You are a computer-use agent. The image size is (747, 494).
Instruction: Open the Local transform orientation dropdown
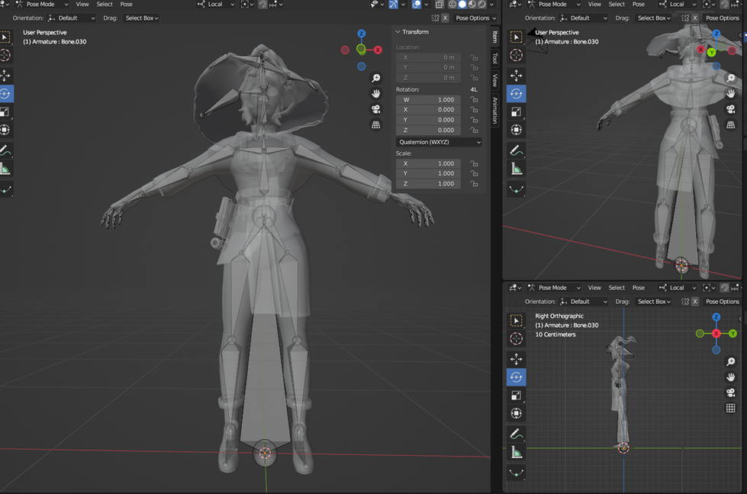click(x=216, y=4)
